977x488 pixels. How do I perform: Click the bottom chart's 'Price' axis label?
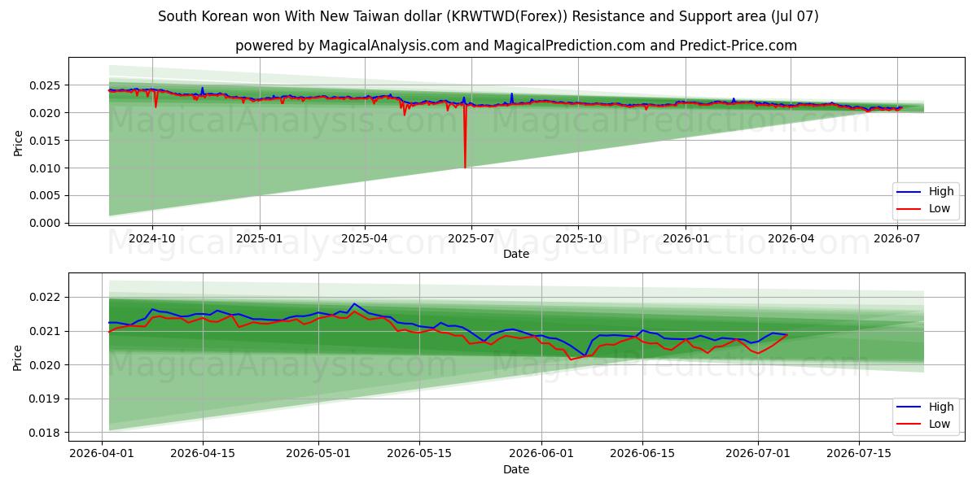(18, 356)
